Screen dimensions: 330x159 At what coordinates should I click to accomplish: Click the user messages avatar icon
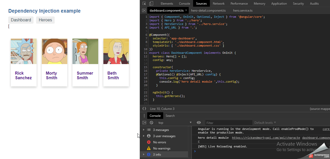pyautogui.click(x=149, y=136)
